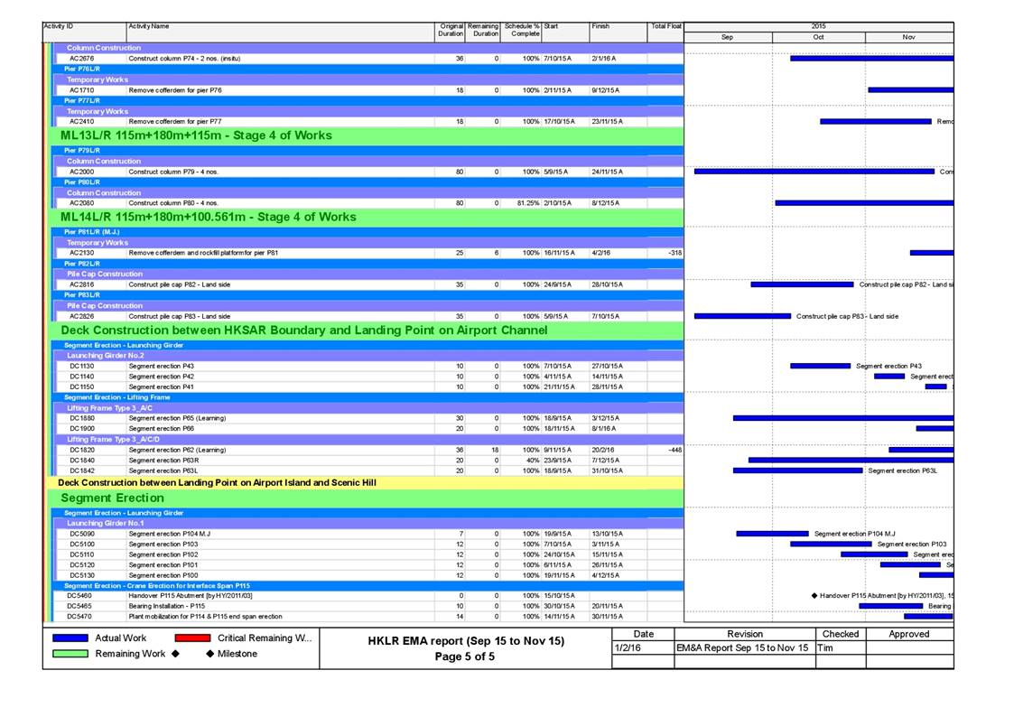Select the Launching Girder No.2 group row

pos(368,356)
